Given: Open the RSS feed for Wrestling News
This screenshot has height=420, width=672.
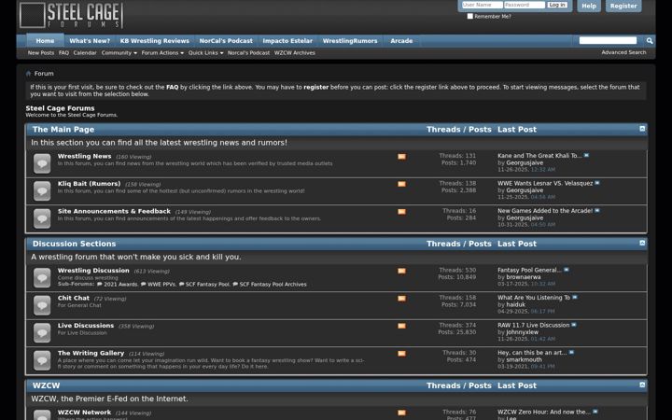Looking at the screenshot, I should [x=401, y=157].
